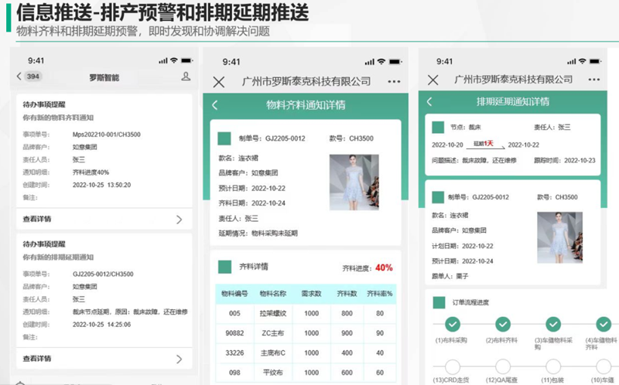Expand 查看详情 chevron on the 物料齐料通知 card

pos(180,220)
